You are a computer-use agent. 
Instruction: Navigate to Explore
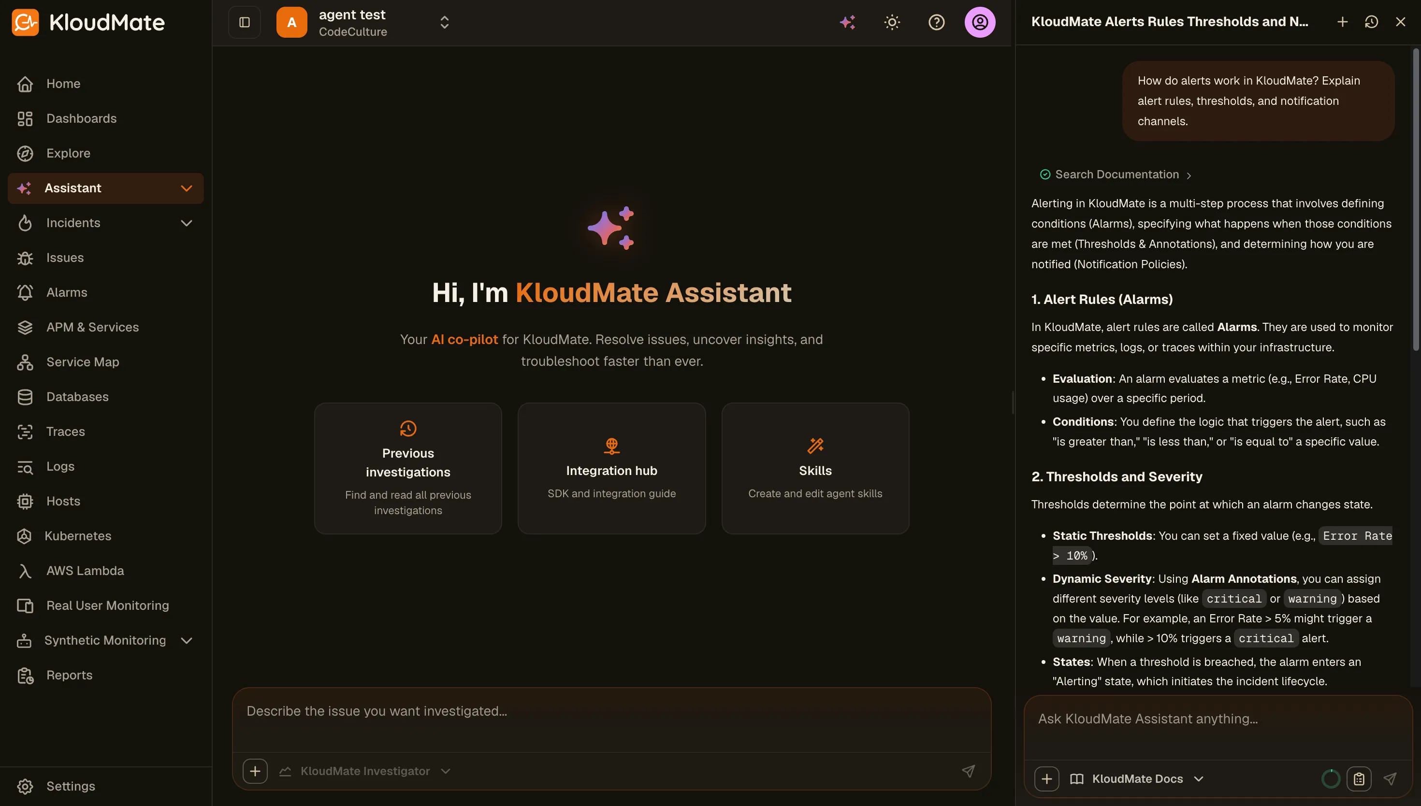(x=106, y=153)
